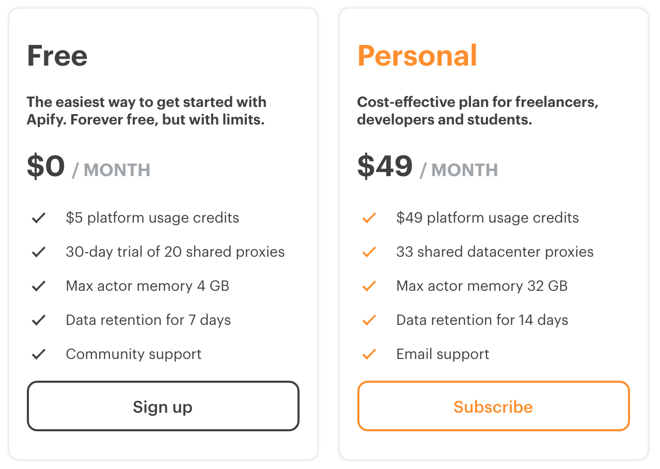Click the orange Subscribe button
Viewport: 660px width, 469px height.
494,406
